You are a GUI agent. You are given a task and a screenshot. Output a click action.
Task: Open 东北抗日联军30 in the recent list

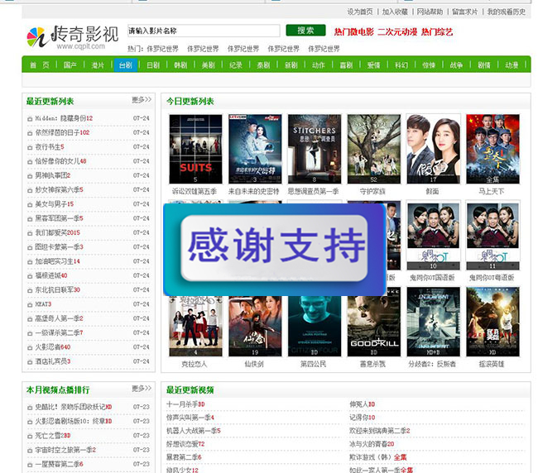point(57,290)
